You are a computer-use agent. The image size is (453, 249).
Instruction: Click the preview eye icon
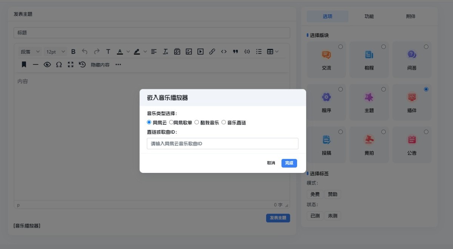pos(47,64)
